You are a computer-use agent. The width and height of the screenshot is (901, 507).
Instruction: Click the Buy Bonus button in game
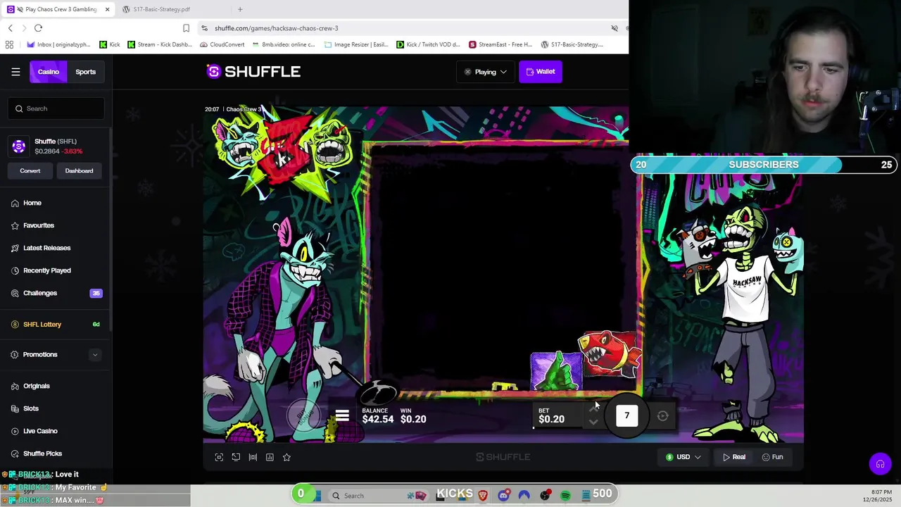[303, 415]
